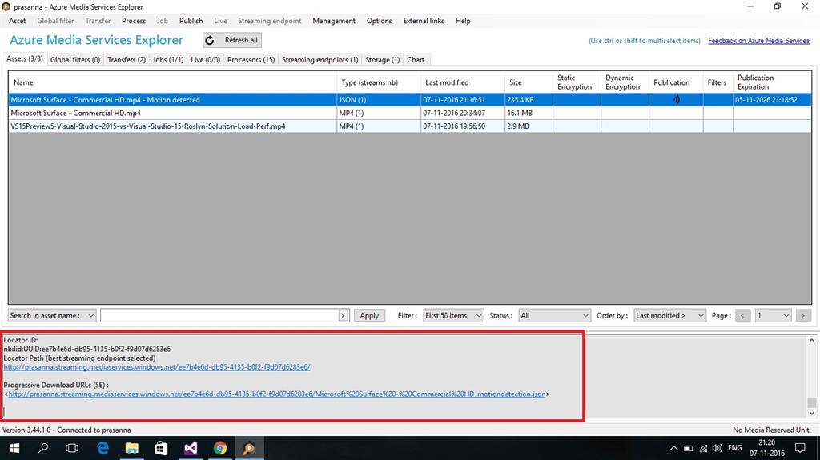
Task: Open the Options menu
Action: coord(379,21)
